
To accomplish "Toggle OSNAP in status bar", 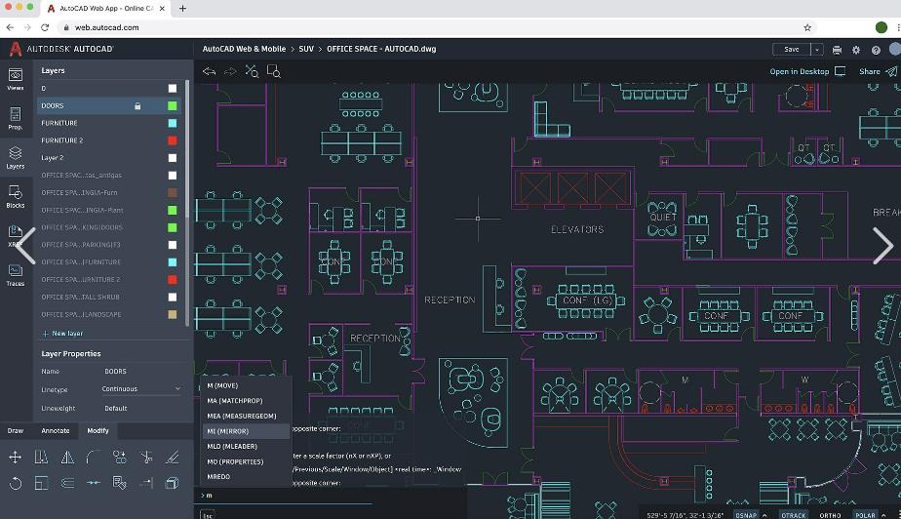I will (x=746, y=515).
